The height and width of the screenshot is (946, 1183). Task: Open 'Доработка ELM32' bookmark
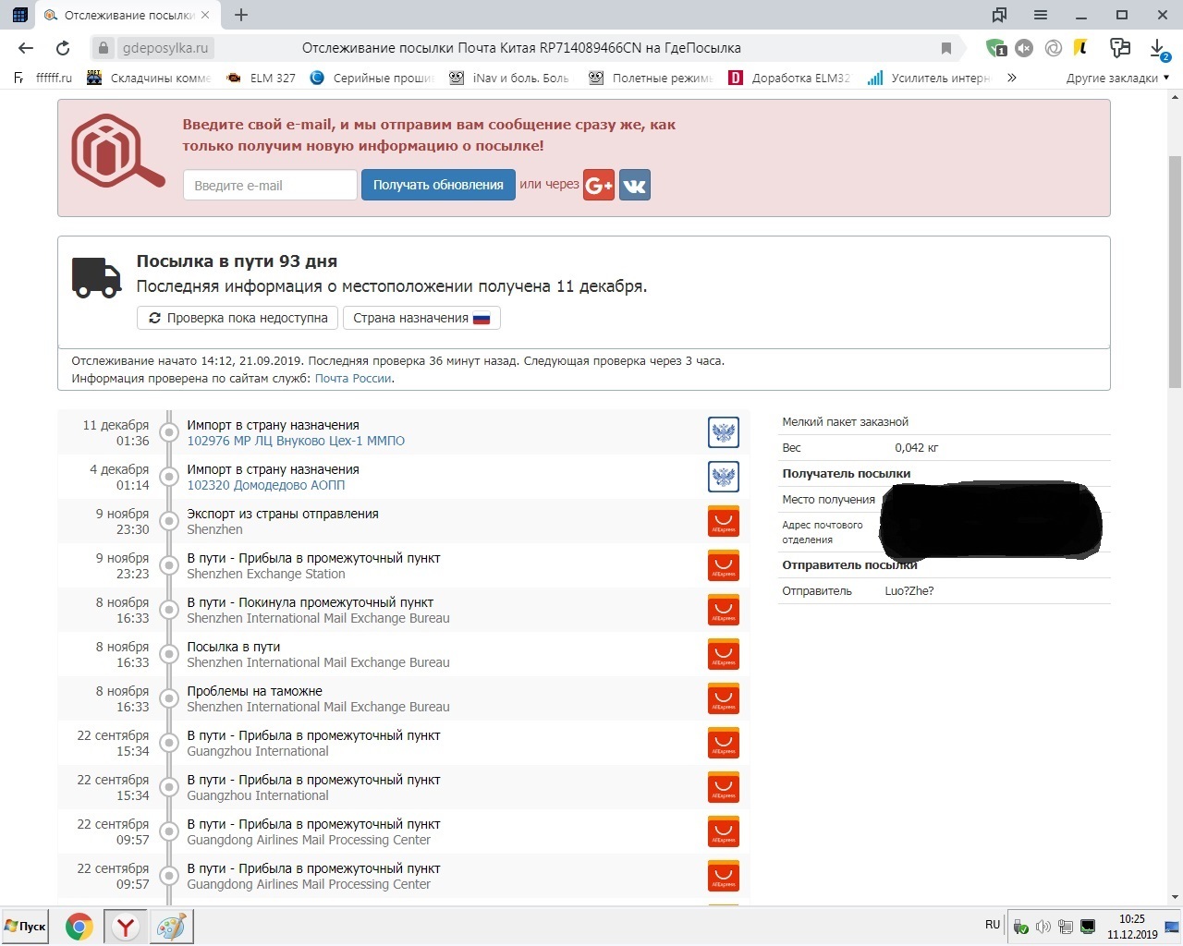(790, 79)
